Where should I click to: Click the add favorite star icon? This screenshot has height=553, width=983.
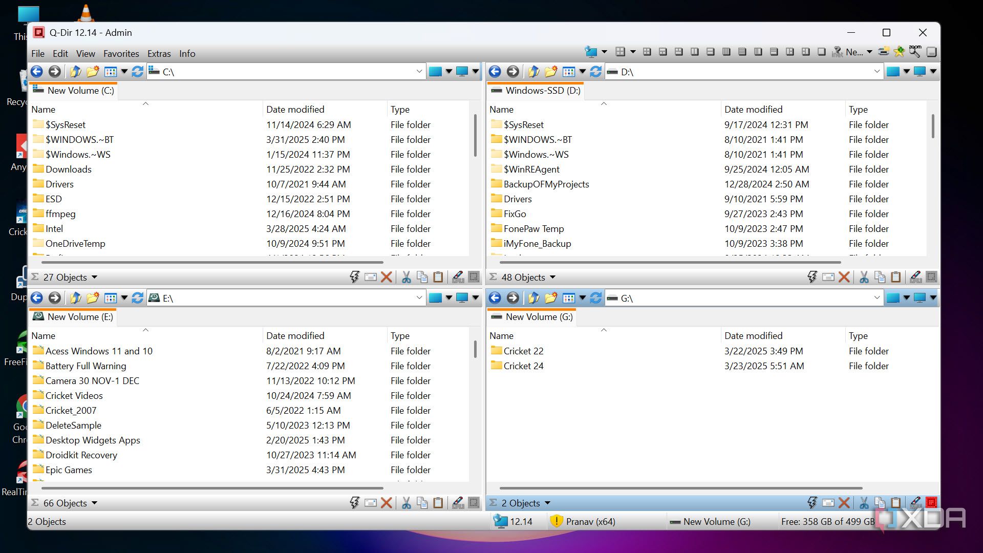click(899, 52)
